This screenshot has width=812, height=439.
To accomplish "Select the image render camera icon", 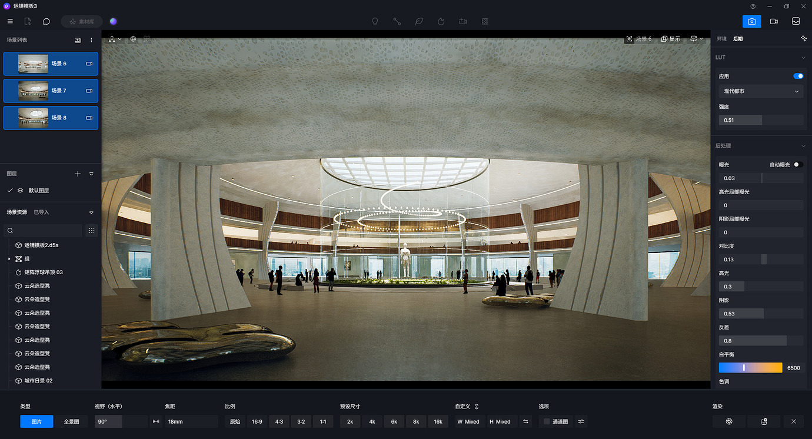I will (x=751, y=21).
